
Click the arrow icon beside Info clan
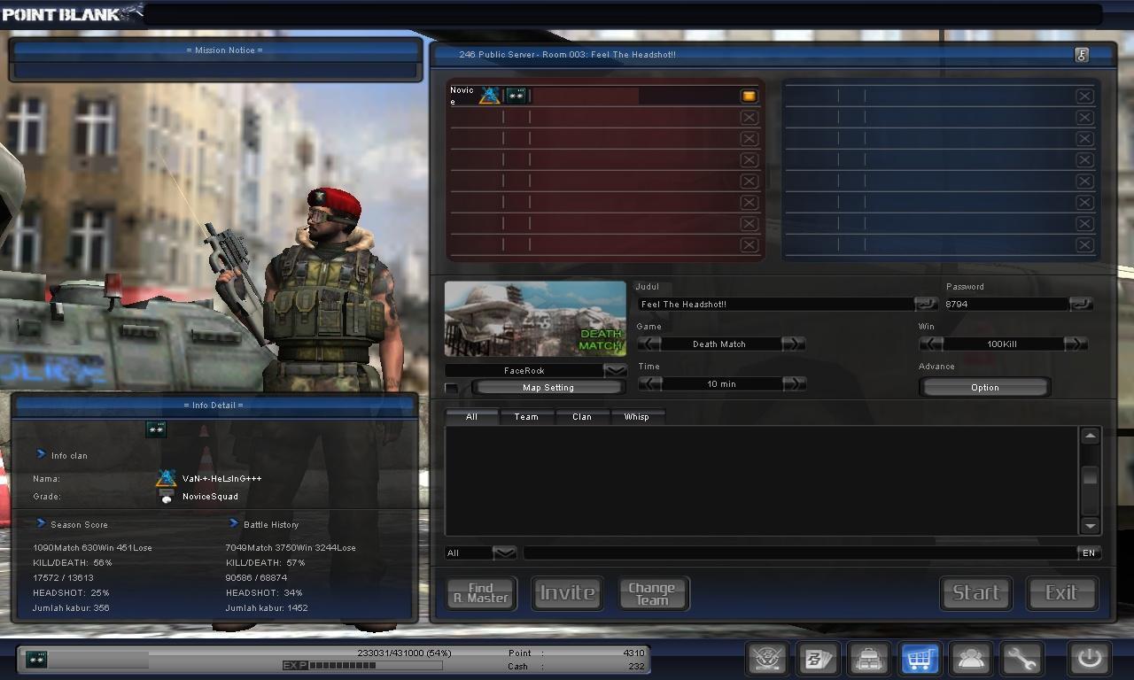[x=41, y=454]
